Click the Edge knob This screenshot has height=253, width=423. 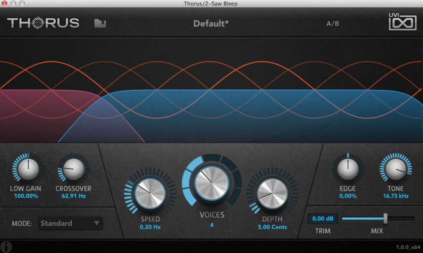348,169
